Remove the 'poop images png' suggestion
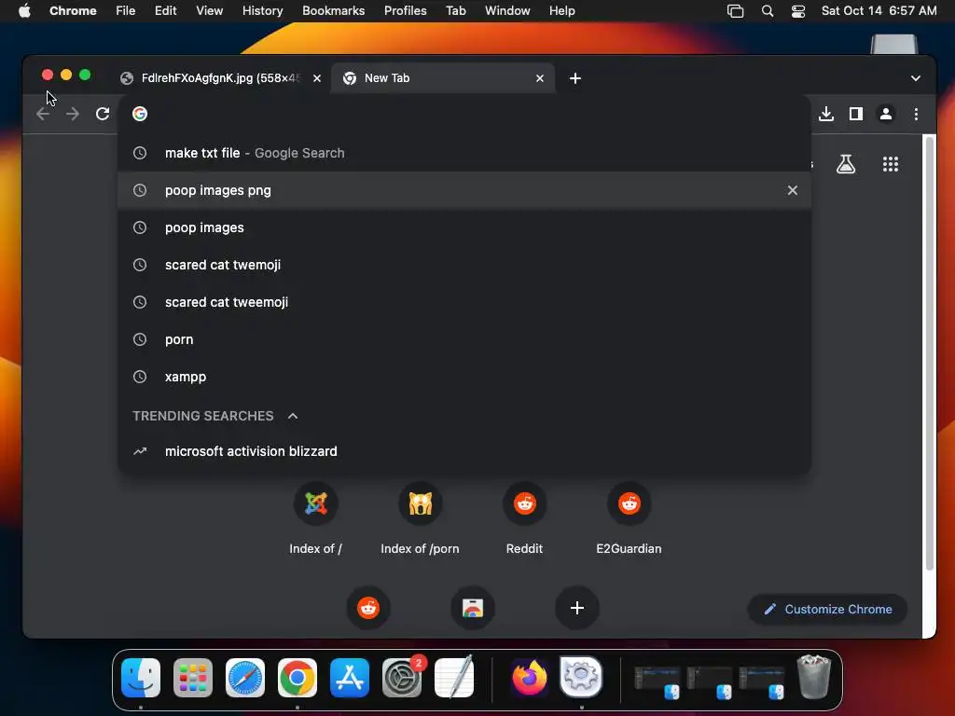The image size is (955, 716). pos(792,190)
